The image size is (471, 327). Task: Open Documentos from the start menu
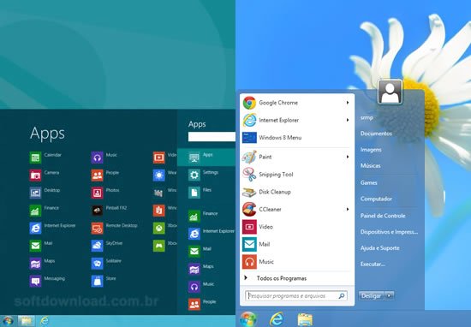[x=376, y=134]
